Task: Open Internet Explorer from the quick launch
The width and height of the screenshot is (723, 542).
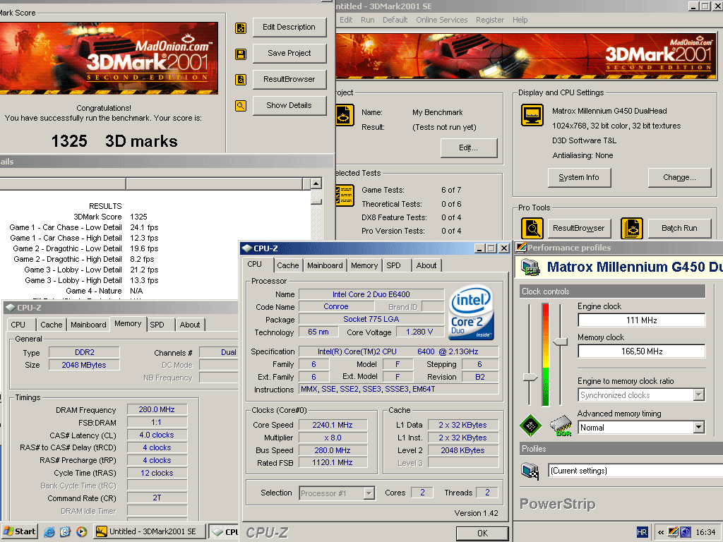Action: tap(49, 532)
